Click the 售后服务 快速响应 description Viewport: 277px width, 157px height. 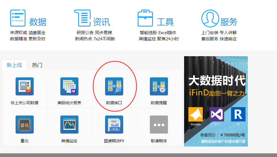coord(219,39)
